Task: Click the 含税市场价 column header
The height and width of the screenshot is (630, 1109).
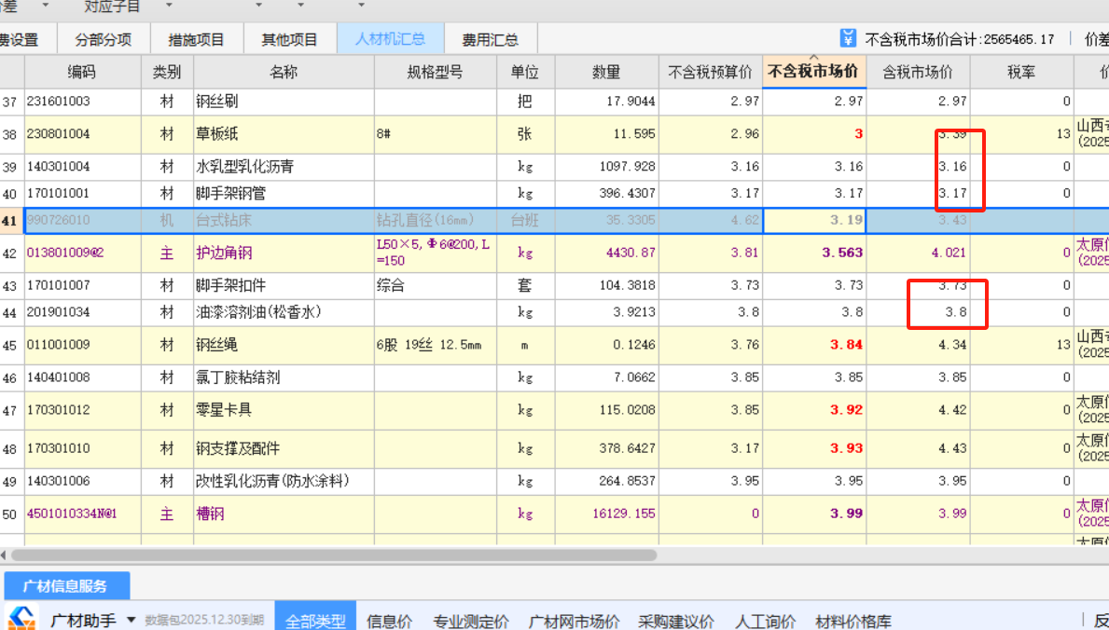Action: coord(918,72)
